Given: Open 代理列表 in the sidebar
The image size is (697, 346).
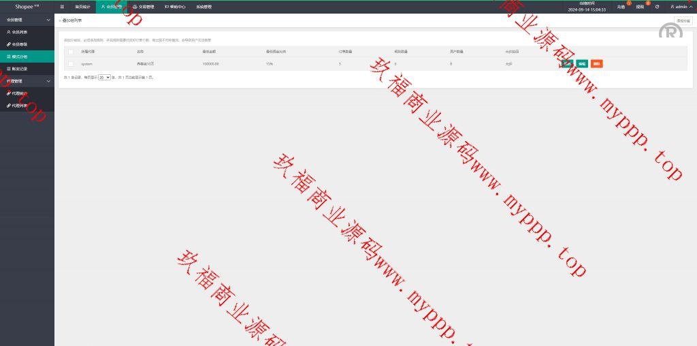Looking at the screenshot, I should (x=19, y=106).
